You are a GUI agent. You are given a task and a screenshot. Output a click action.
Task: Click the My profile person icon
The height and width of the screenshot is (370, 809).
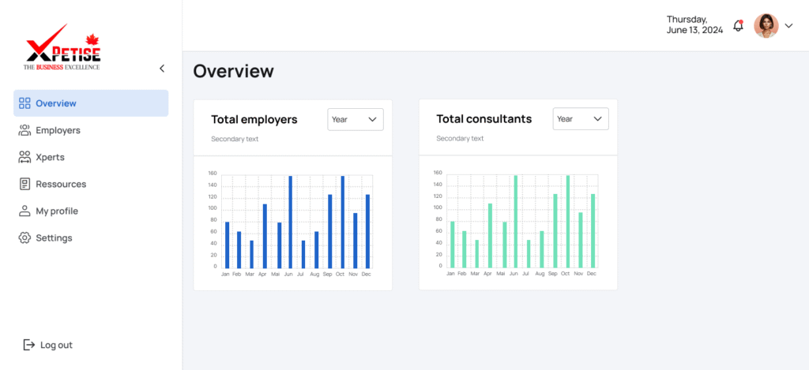(x=24, y=211)
